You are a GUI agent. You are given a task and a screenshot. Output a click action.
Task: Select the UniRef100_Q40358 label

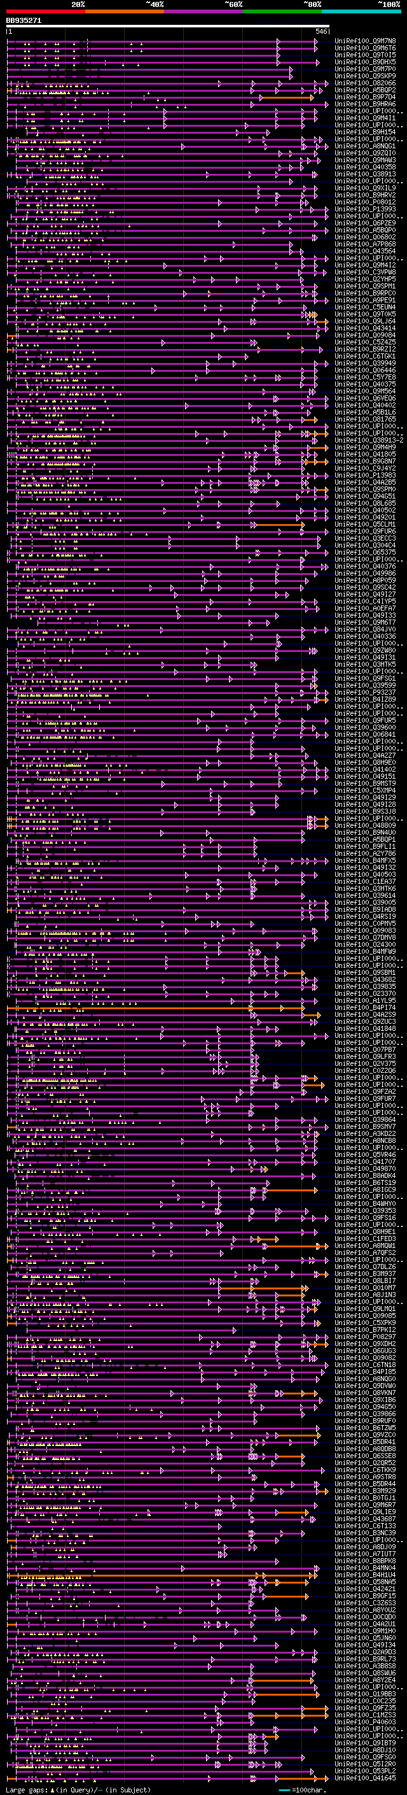point(365,167)
